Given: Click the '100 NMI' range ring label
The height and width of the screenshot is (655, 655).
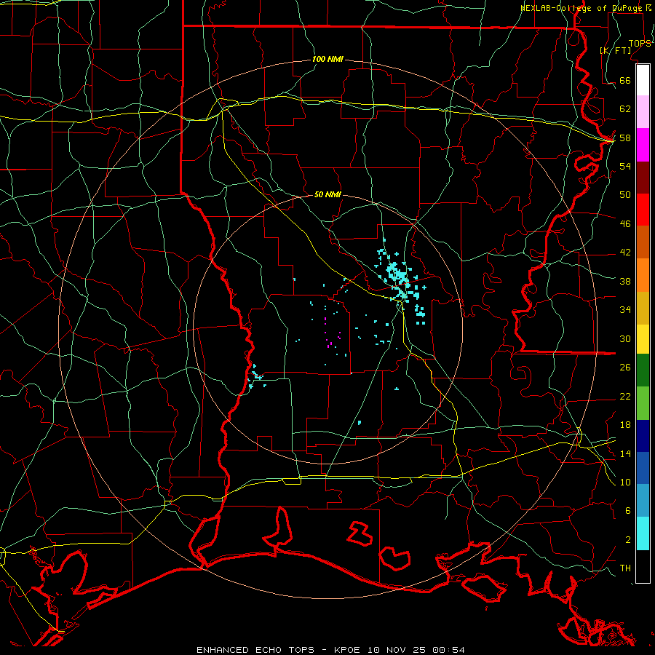Looking at the screenshot, I should (x=327, y=60).
